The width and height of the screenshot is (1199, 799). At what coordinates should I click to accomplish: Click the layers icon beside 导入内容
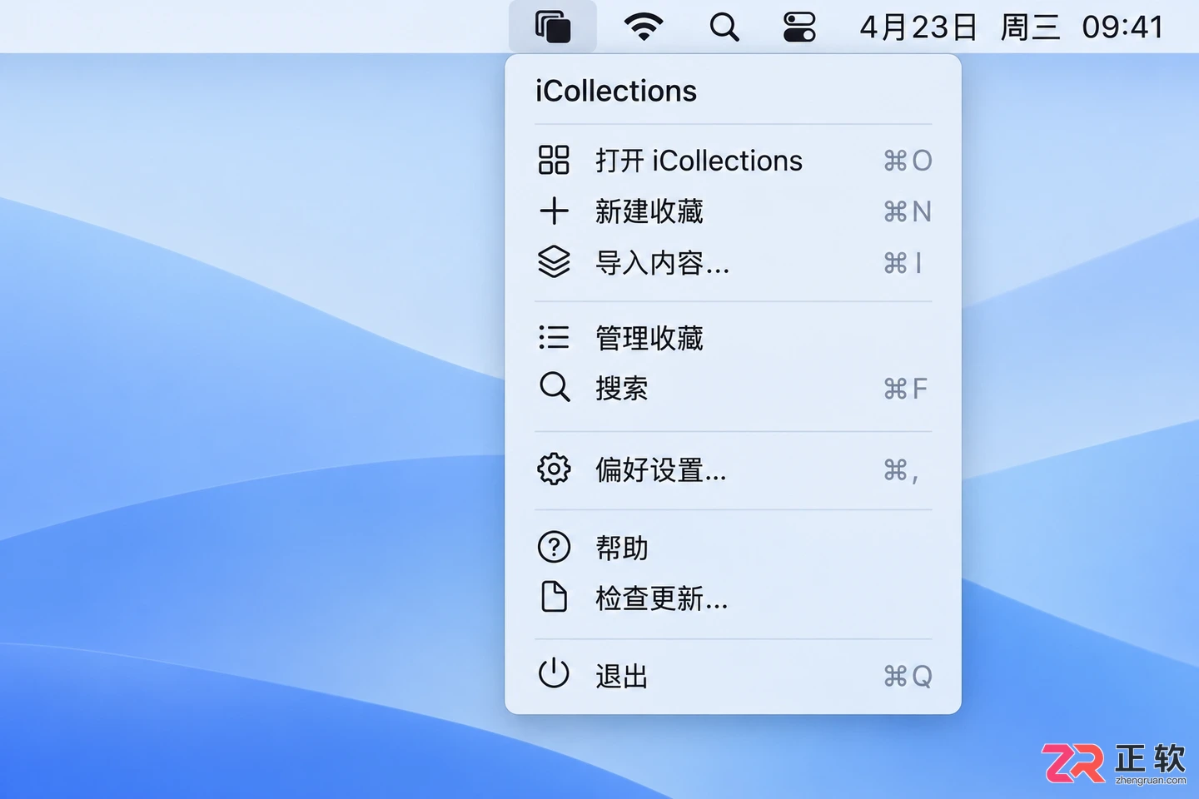point(554,262)
